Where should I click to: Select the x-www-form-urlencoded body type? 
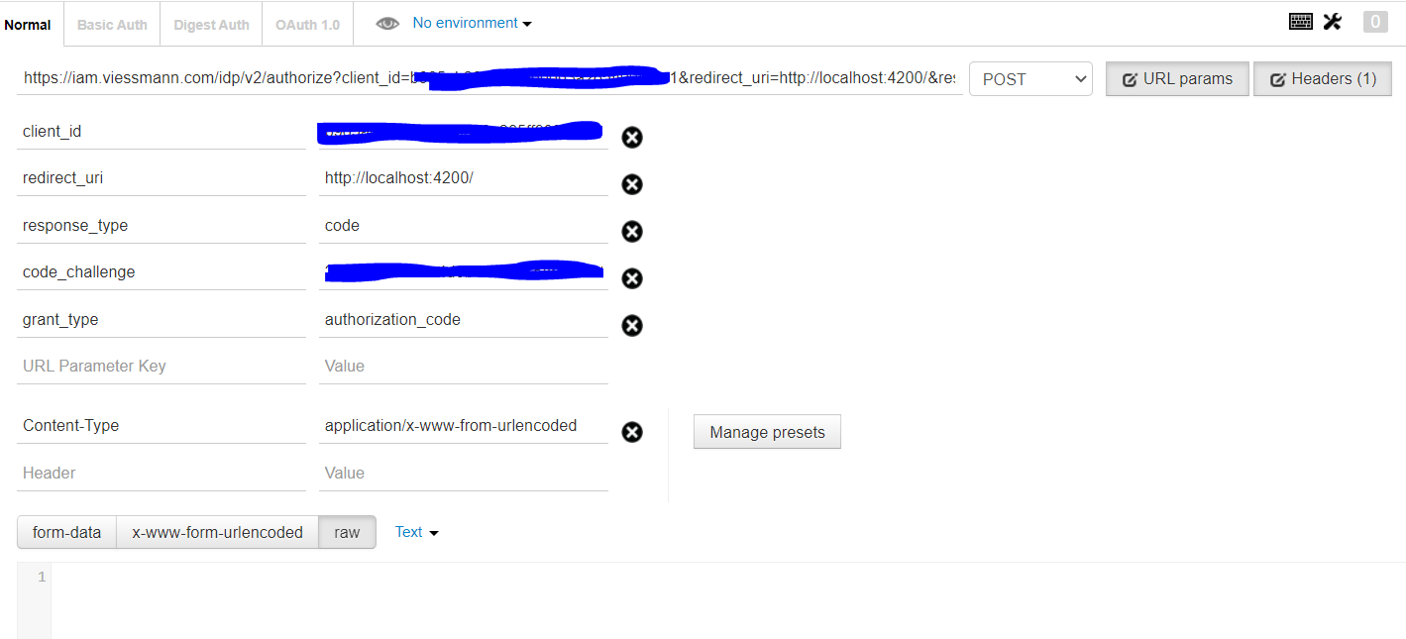pyautogui.click(x=217, y=532)
